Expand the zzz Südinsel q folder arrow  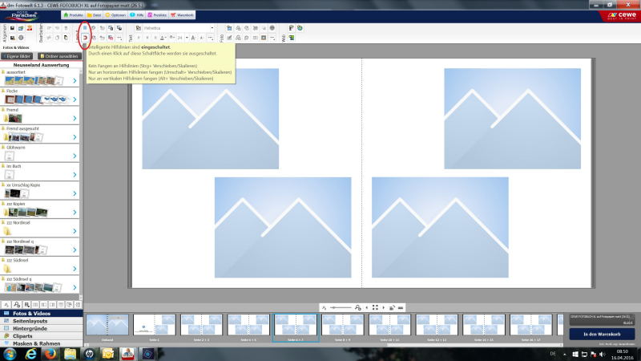click(75, 288)
